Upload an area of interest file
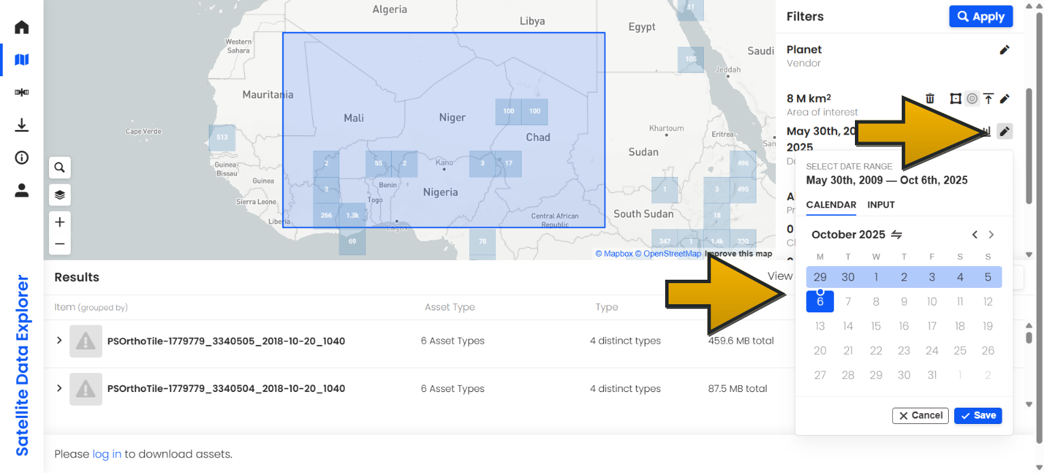The width and height of the screenshot is (1044, 473). pos(989,98)
